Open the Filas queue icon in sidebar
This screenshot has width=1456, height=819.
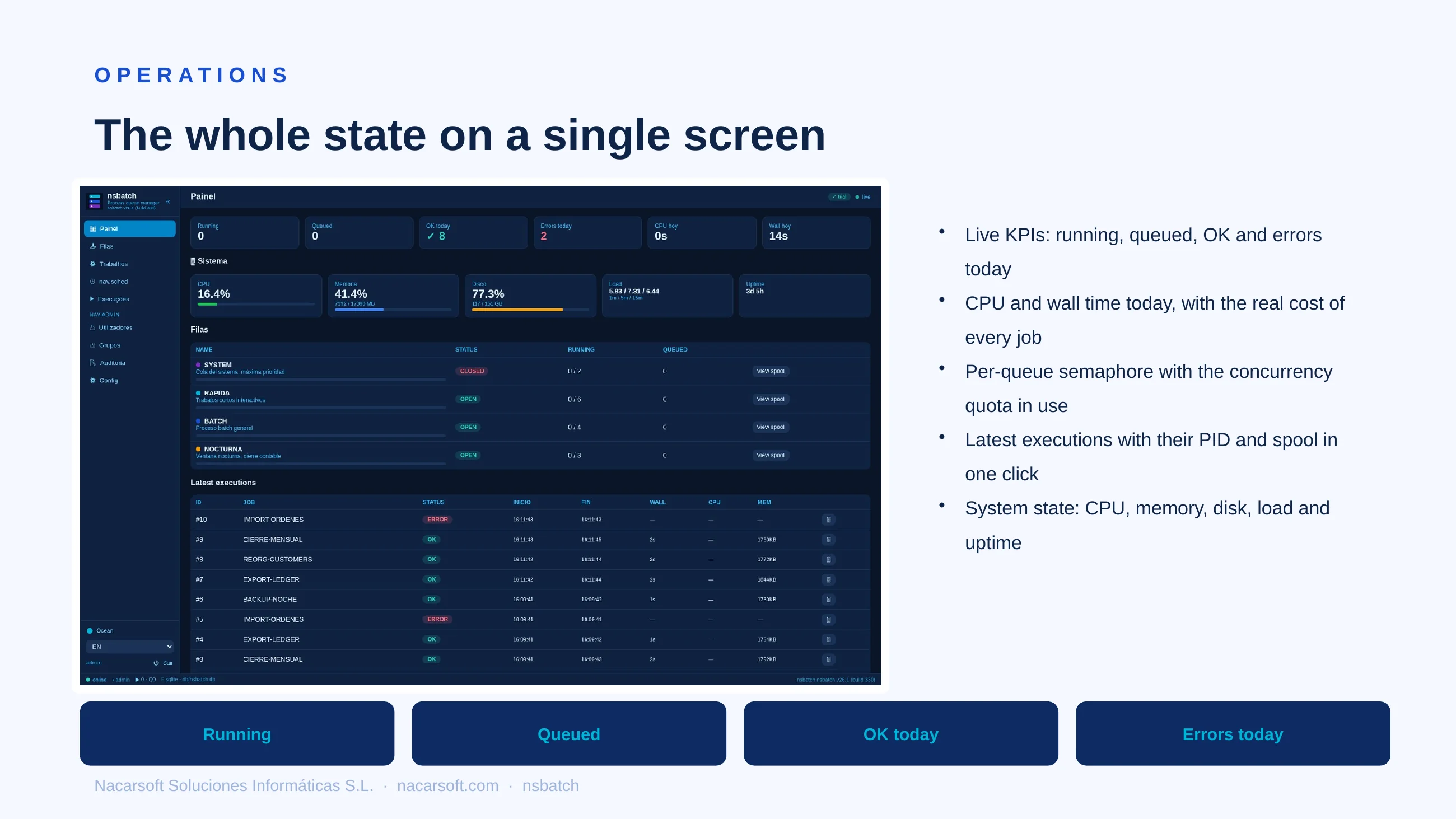93,246
